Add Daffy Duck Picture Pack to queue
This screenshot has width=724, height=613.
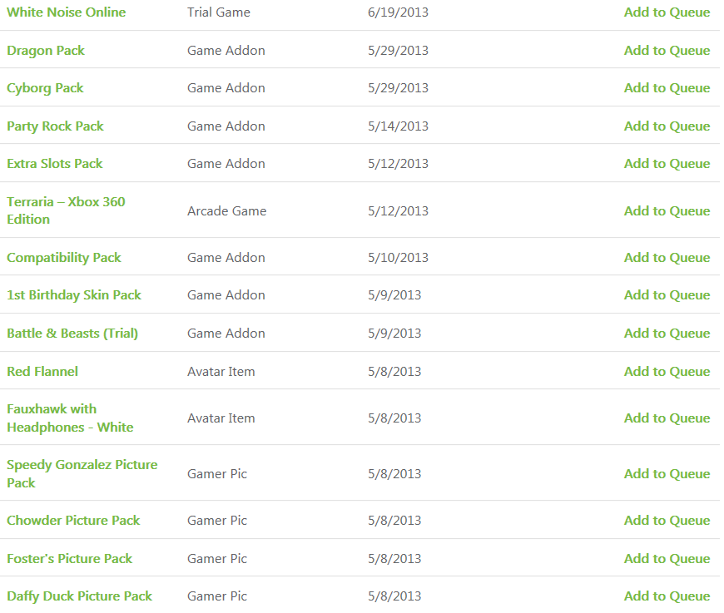pyautogui.click(x=667, y=596)
